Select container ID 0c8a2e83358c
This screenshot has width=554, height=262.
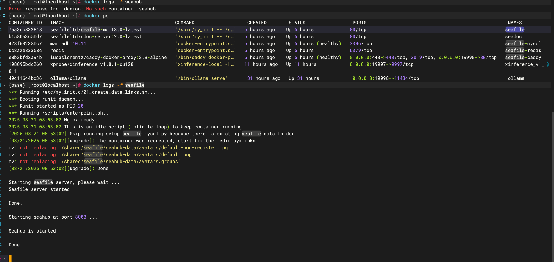tap(25, 50)
